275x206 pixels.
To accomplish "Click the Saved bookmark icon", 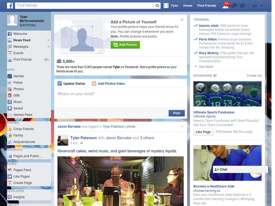I will click(x=10, y=108).
